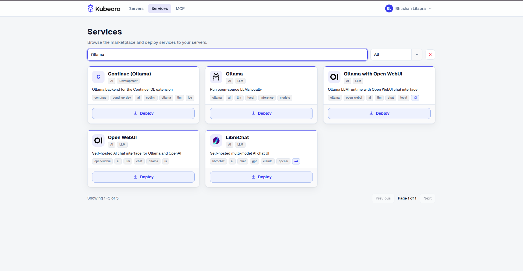Open the All category filter dropdown
Viewport: 523px width, 271px height.
tap(396, 55)
